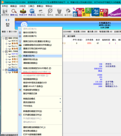Open the 分区(P) menu

[23, 6]
